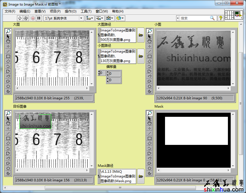Click the Pause button in the toolbar

tap(39, 18)
